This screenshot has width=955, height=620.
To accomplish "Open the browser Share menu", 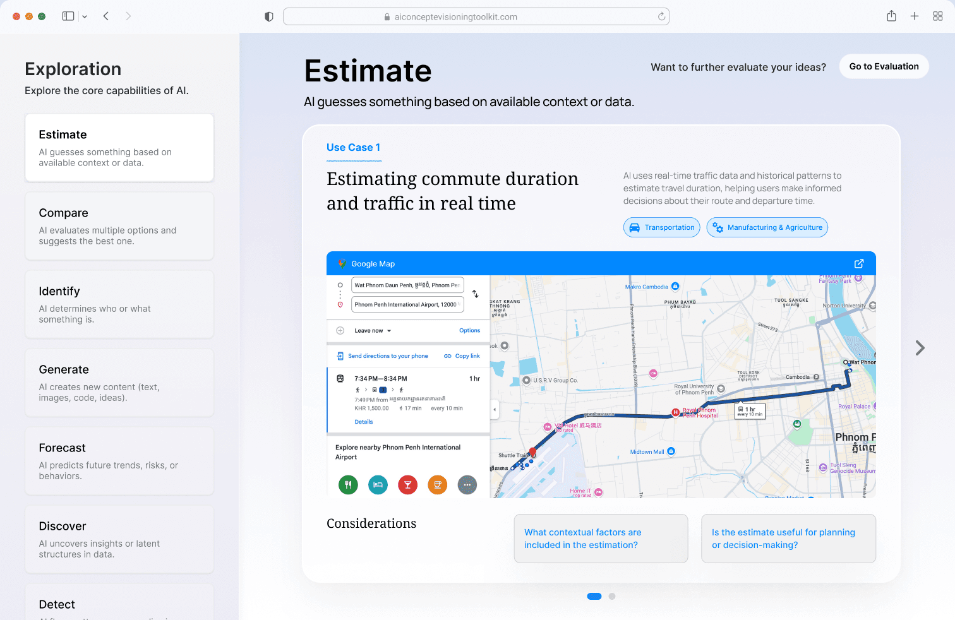I will click(x=891, y=16).
